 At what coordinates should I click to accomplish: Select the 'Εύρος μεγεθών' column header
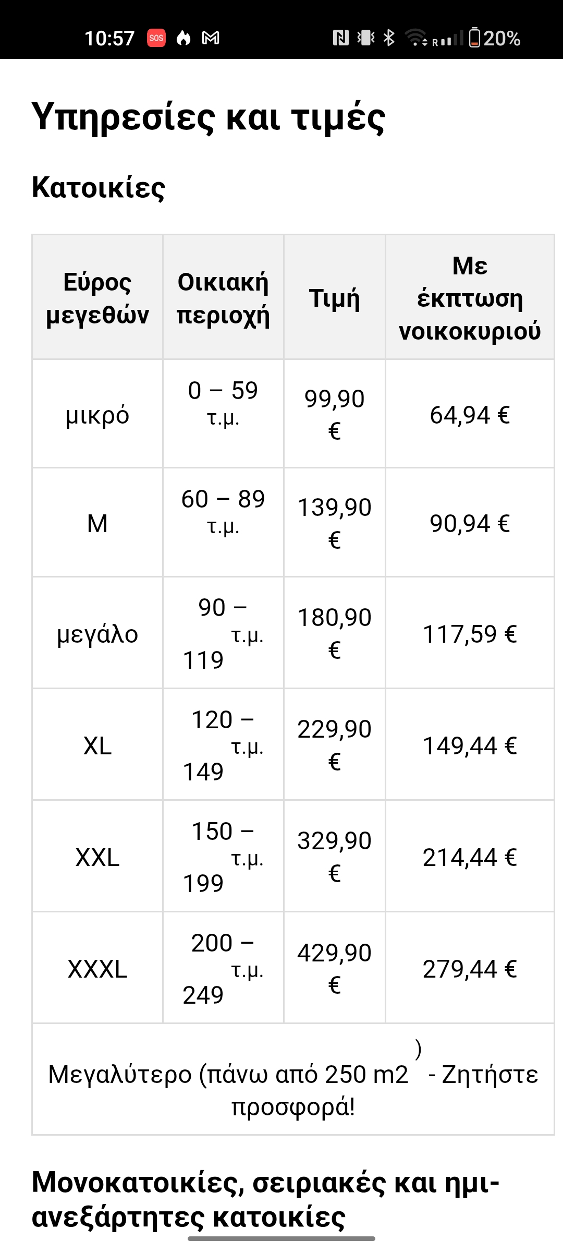click(97, 298)
